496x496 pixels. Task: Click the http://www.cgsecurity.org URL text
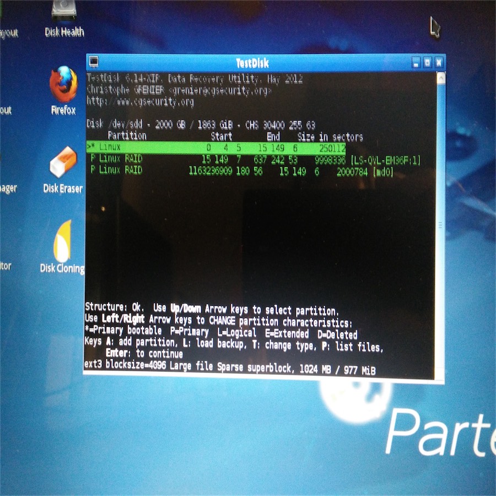point(140,101)
